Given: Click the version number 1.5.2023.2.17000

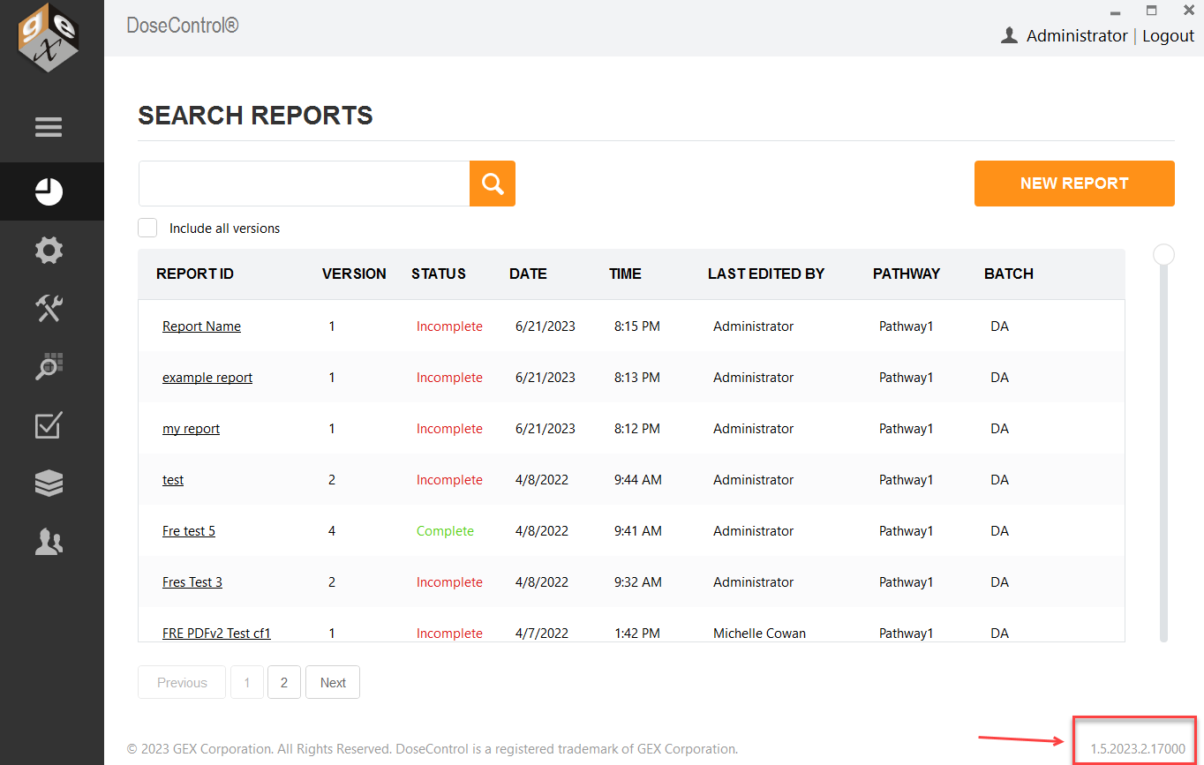Looking at the screenshot, I should (x=1138, y=749).
